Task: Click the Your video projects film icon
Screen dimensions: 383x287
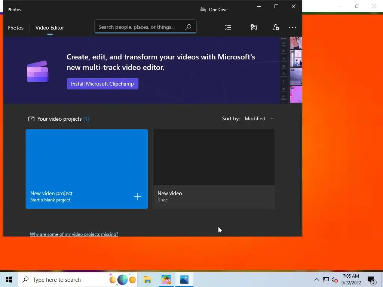Action: coord(31,119)
